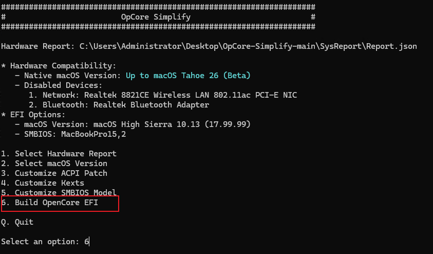This screenshot has height=254, width=433.
Task: Click the Q. Quit option
Action: tap(17, 222)
